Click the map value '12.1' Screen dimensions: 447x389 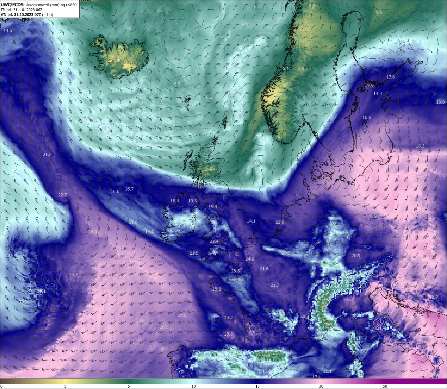tap(327, 371)
